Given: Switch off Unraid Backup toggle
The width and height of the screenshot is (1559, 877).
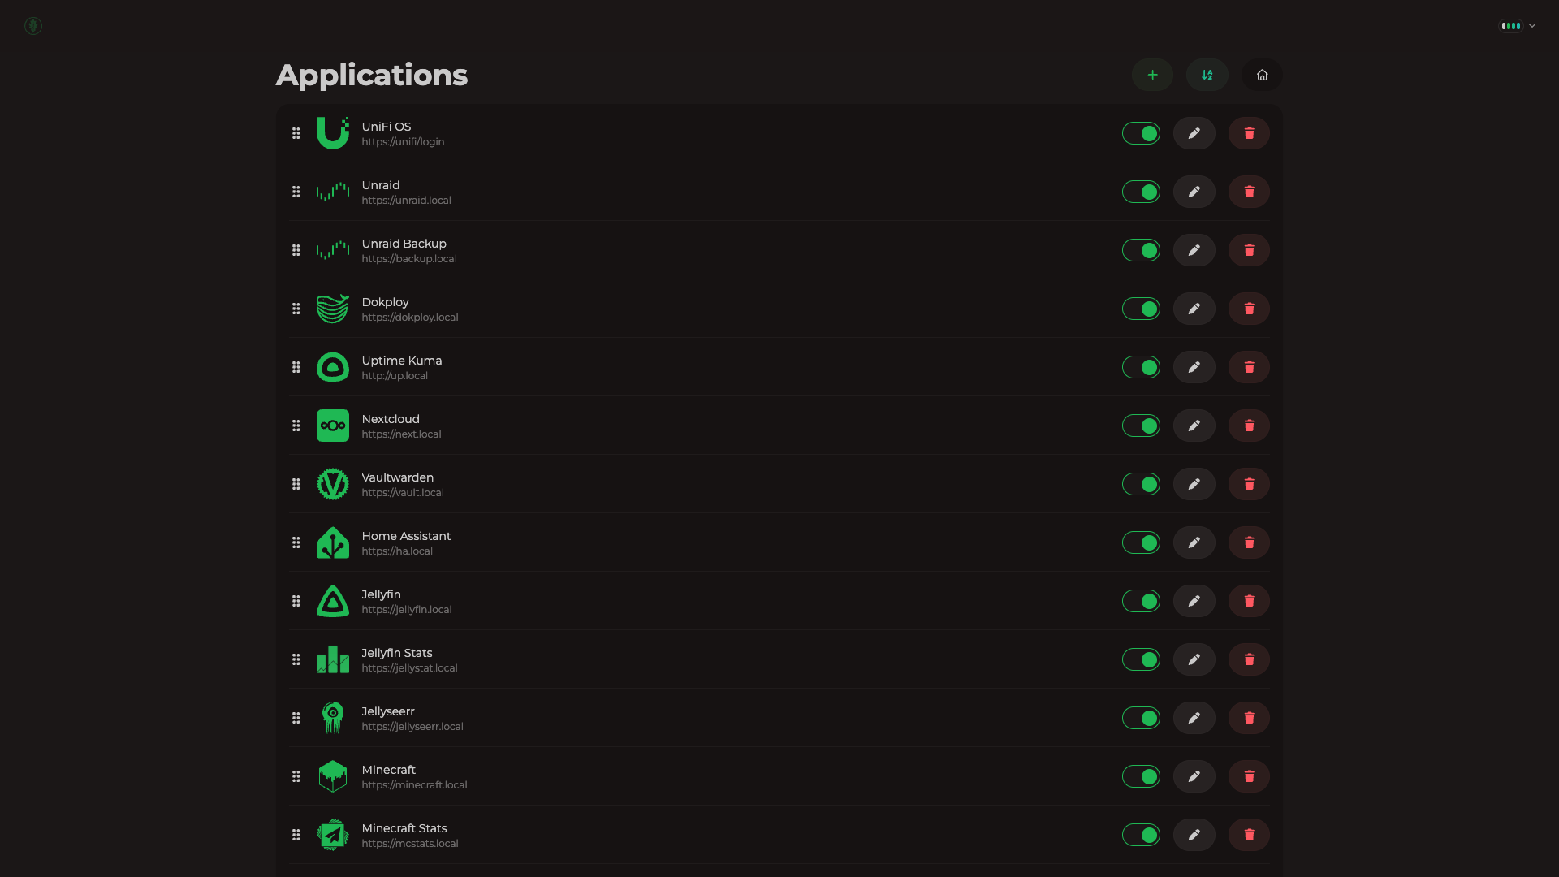Looking at the screenshot, I should (1141, 250).
